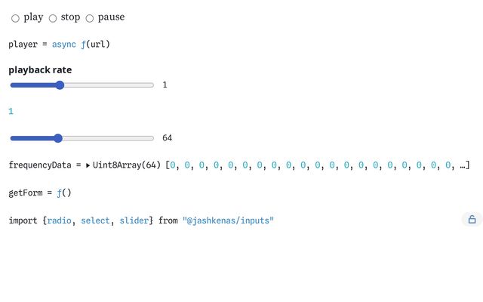Select the pause radio button

90,18
